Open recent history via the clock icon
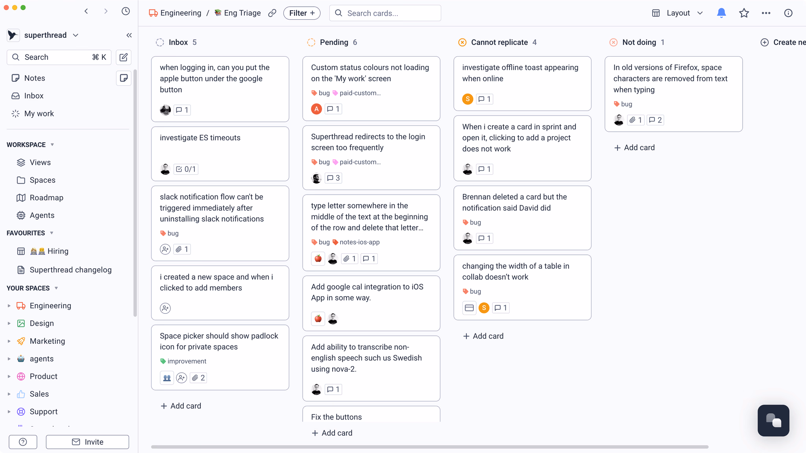This screenshot has height=453, width=806. click(x=126, y=11)
